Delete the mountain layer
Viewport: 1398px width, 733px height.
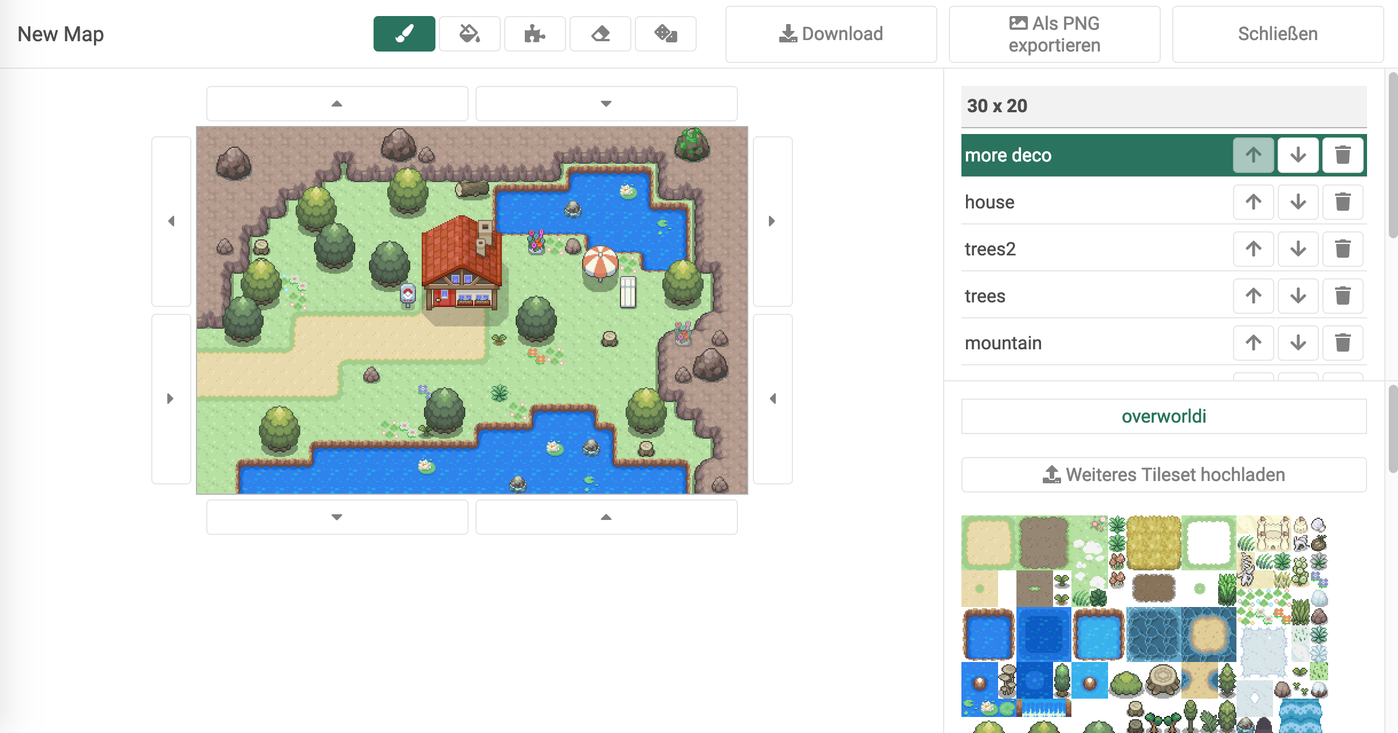tap(1342, 343)
